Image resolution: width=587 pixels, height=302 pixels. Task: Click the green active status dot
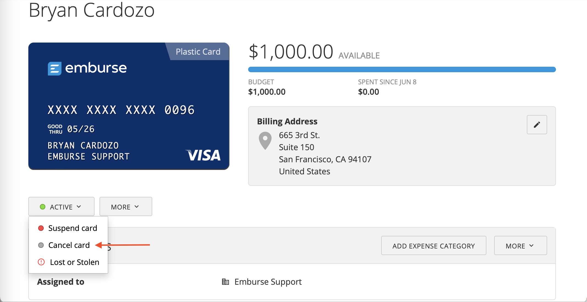43,207
